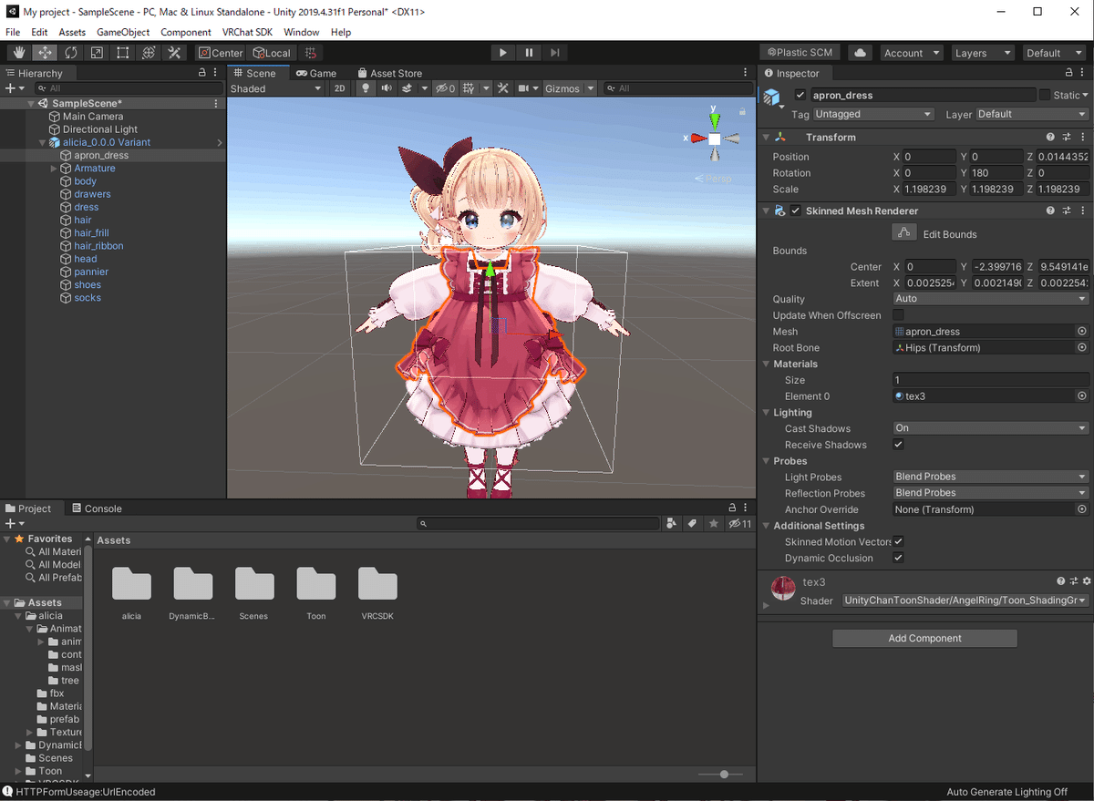Open the Shaded draw mode dropdown
This screenshot has height=801, width=1094.
276,88
